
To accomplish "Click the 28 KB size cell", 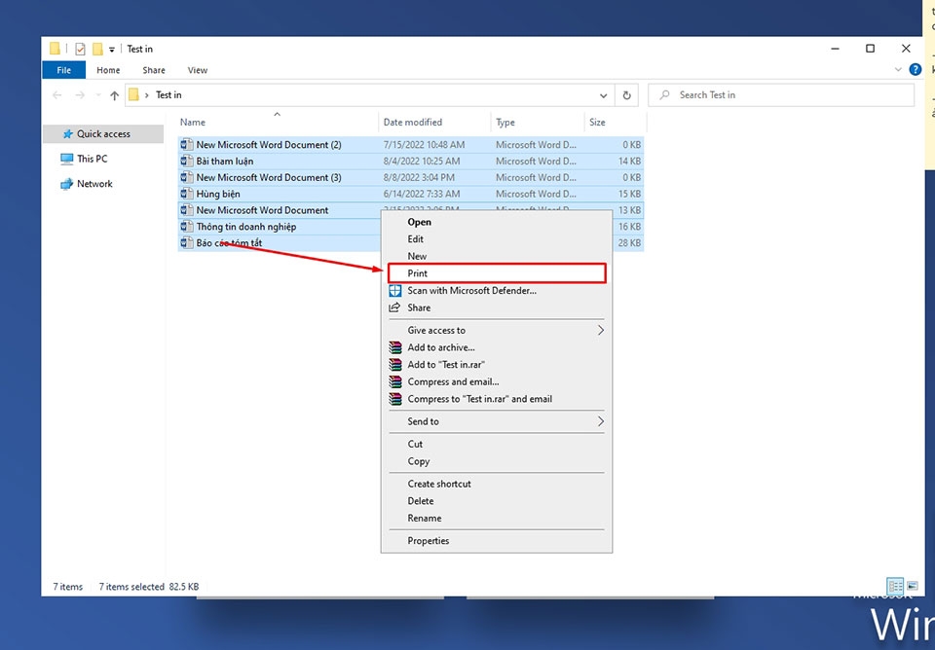I will click(x=629, y=243).
